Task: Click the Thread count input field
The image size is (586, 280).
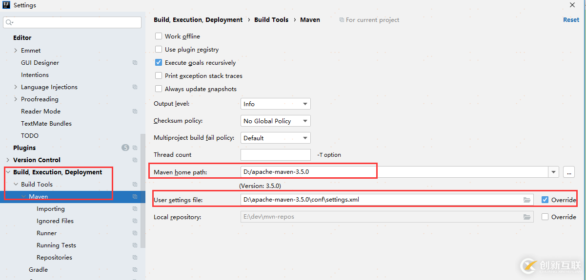Action: tap(276, 155)
